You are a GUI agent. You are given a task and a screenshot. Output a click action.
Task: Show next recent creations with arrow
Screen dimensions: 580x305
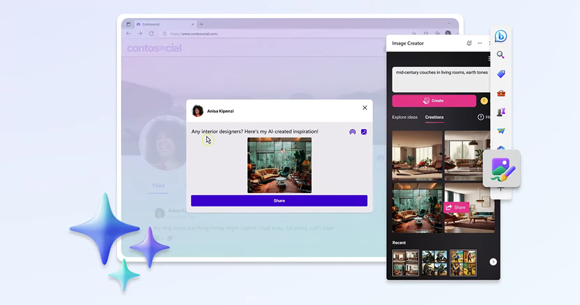click(x=493, y=262)
